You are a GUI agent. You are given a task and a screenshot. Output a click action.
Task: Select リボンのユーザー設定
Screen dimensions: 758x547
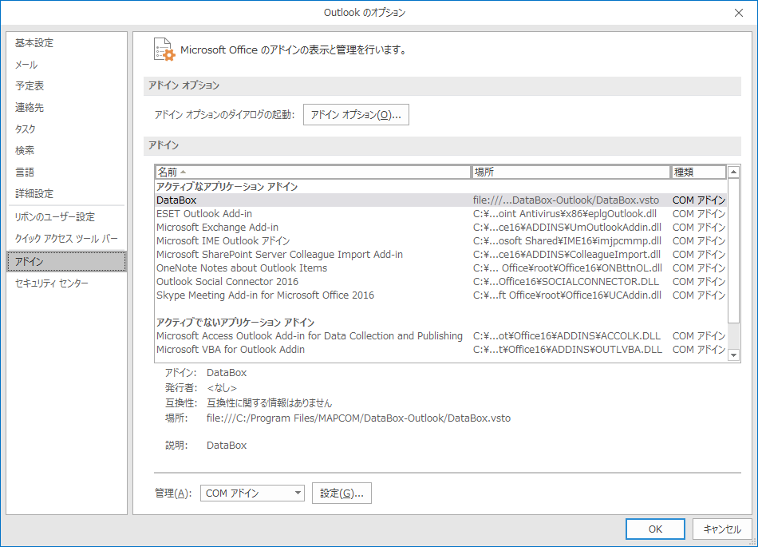coord(66,217)
